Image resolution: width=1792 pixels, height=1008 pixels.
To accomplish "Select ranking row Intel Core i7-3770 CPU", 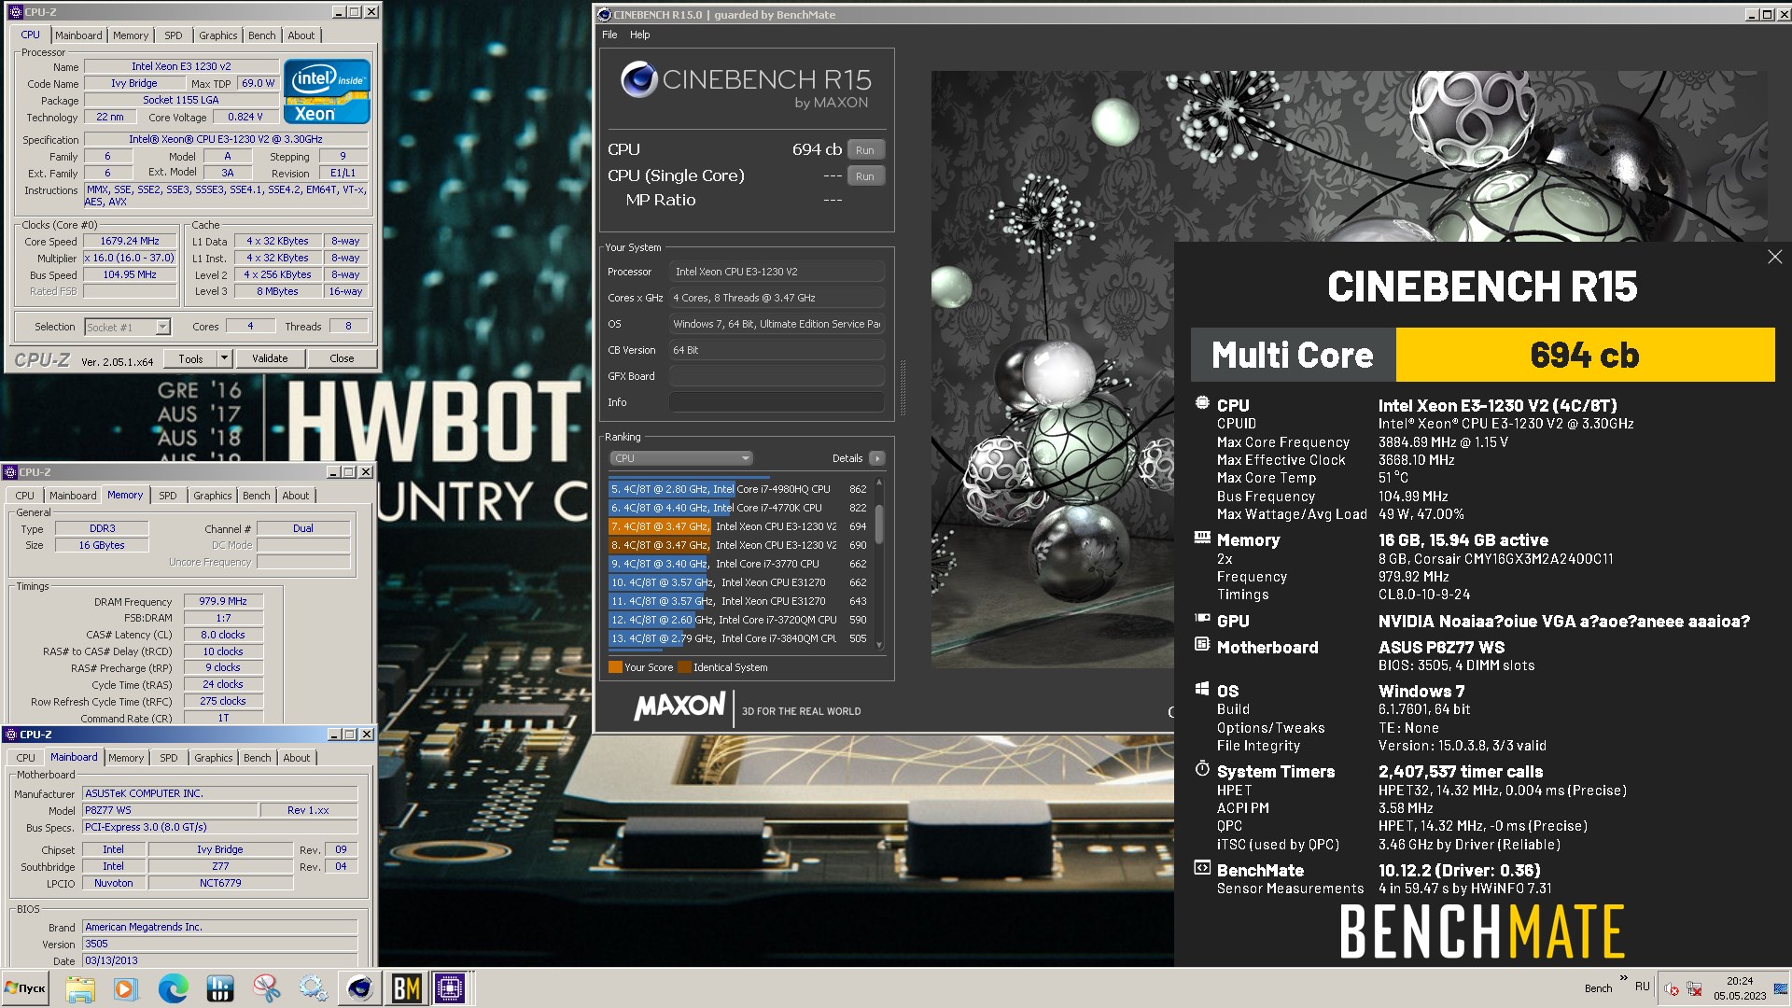I will [x=738, y=564].
